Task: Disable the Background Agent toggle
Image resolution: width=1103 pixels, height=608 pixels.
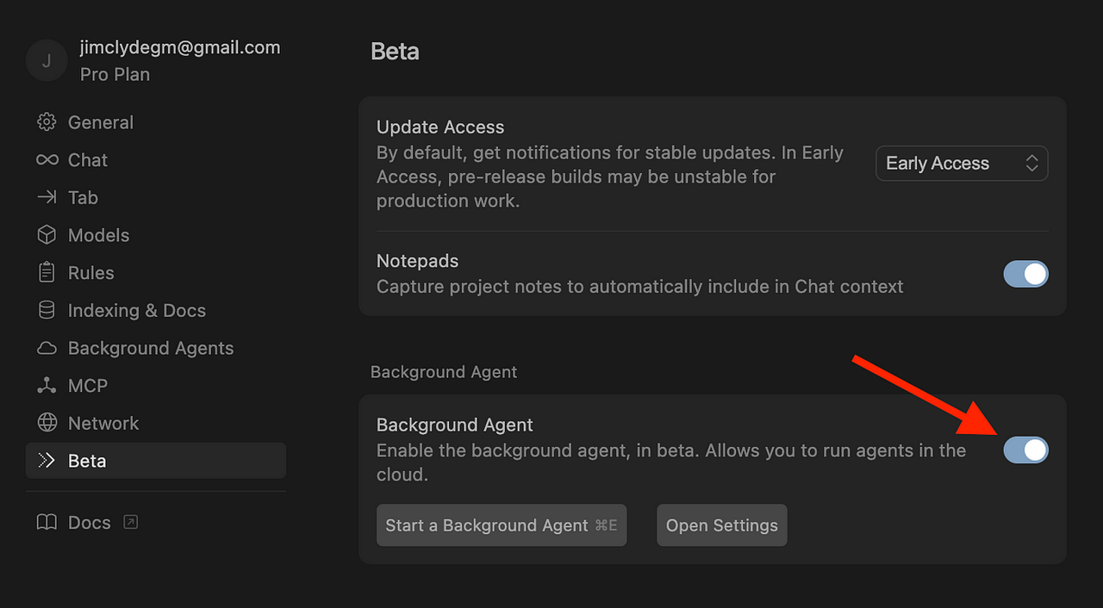Action: pos(1025,450)
